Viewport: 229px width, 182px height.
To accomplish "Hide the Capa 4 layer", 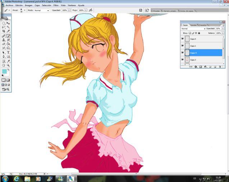I will (183, 53).
